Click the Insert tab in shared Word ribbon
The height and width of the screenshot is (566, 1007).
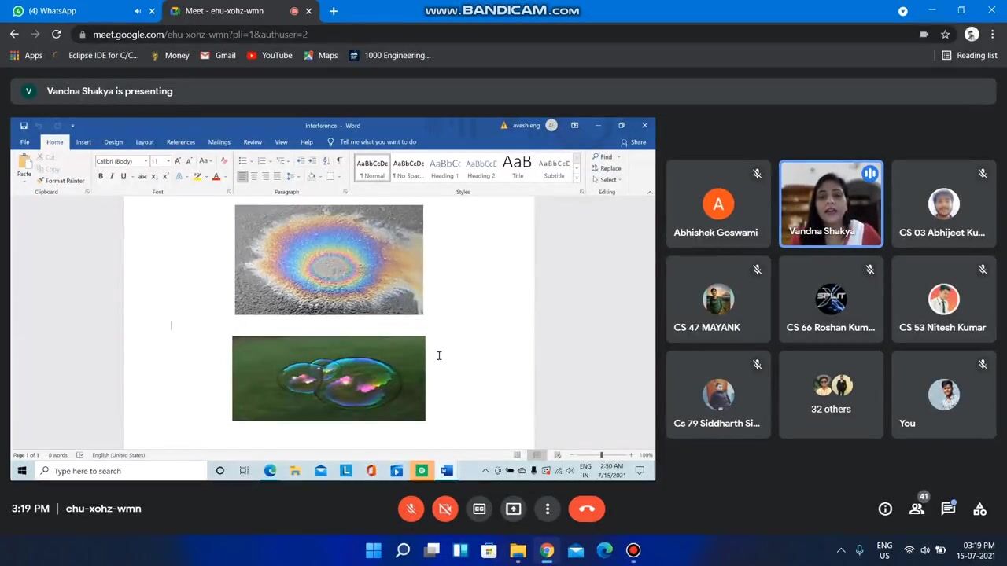83,142
